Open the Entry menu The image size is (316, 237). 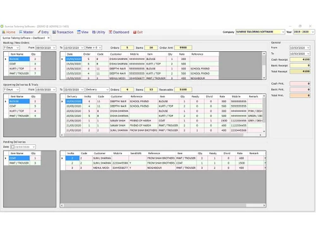tap(43, 32)
